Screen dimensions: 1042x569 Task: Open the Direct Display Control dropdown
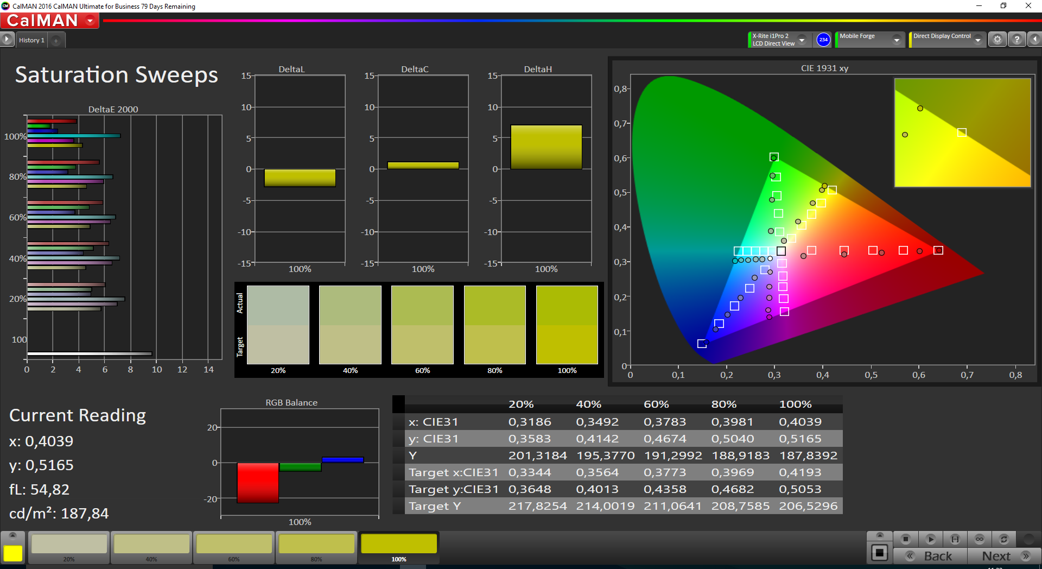[x=977, y=40]
